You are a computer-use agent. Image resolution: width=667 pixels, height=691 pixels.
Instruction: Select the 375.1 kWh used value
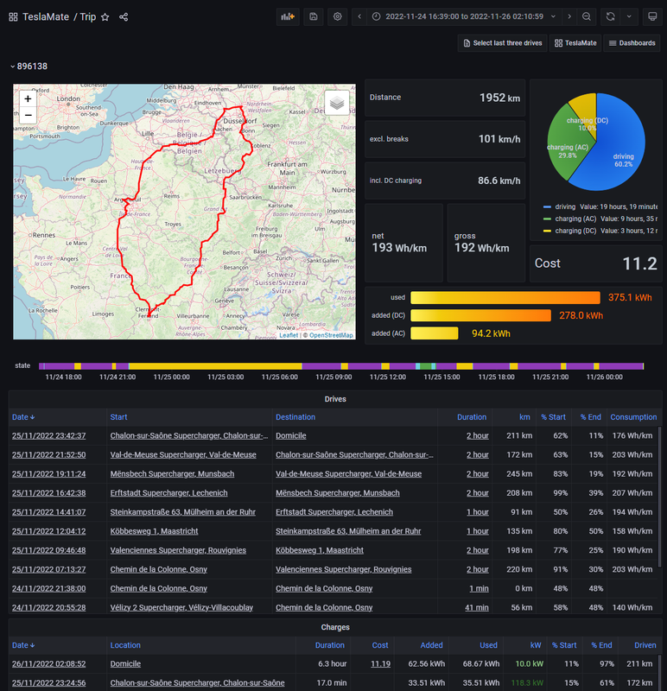(x=630, y=297)
